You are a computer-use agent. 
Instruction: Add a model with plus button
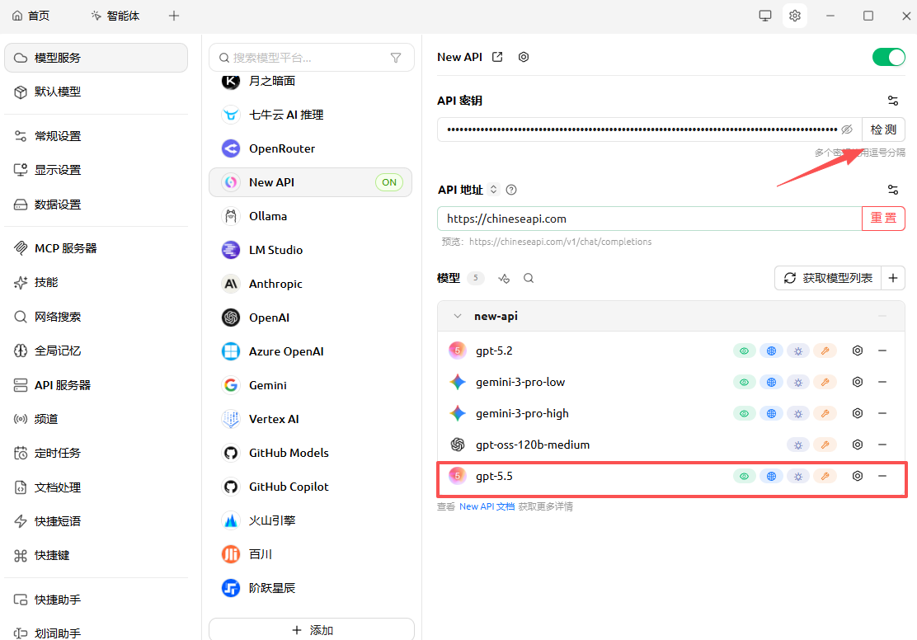pos(892,278)
